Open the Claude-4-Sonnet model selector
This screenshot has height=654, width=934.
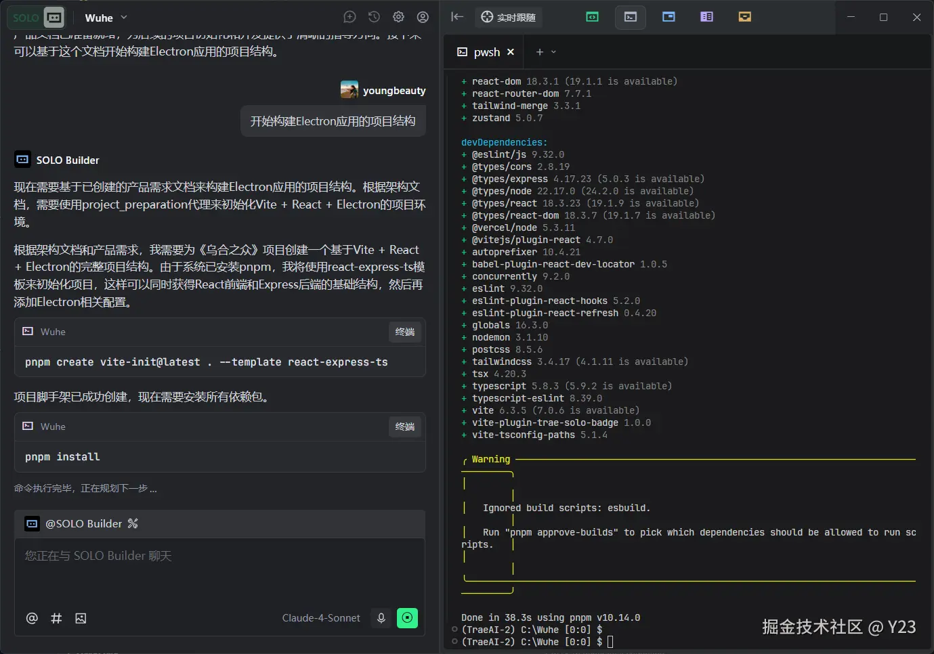321,617
